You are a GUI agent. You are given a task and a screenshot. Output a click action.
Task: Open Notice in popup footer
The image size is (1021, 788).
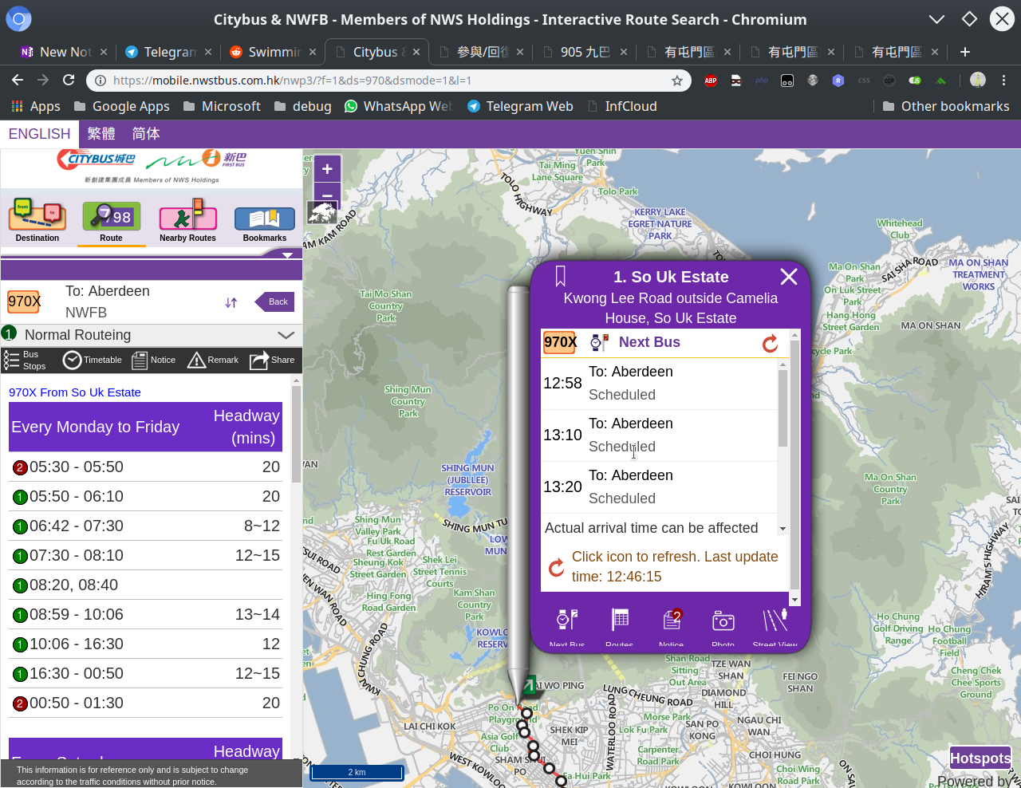(x=672, y=626)
